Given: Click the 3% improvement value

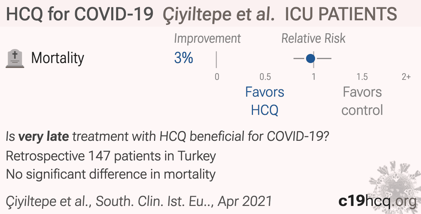Looking at the screenshot, I should tap(183, 58).
